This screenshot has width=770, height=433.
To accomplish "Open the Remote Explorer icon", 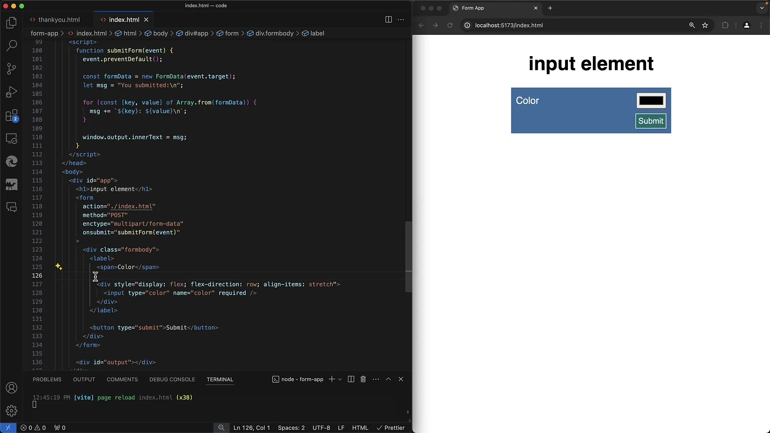I will pos(12,138).
